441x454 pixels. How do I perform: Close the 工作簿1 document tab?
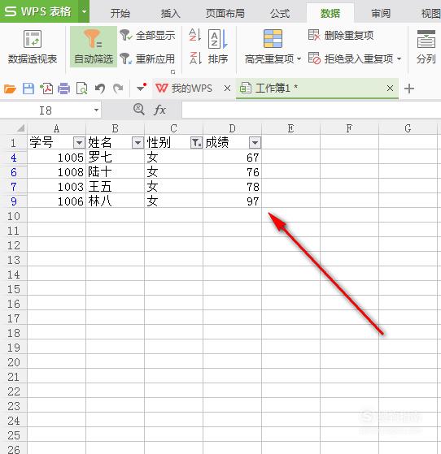pos(391,89)
